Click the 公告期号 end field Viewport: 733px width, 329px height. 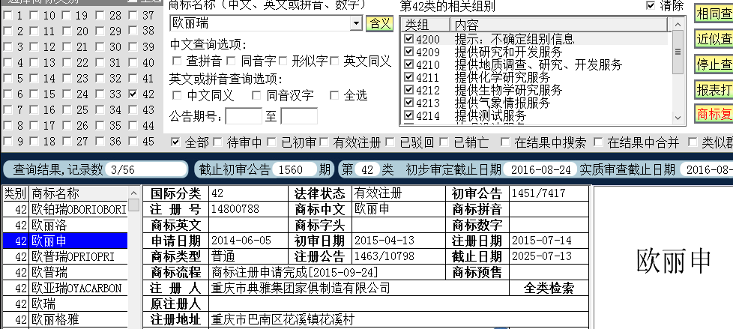pos(299,116)
